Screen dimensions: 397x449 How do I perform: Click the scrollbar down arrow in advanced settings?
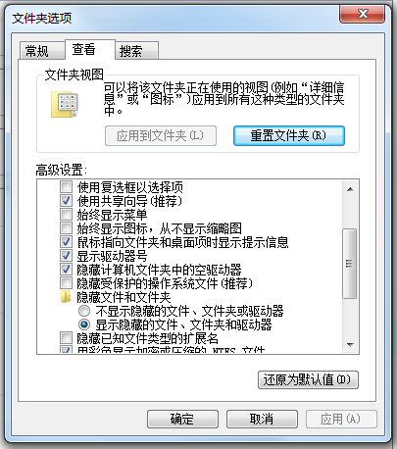(350, 344)
